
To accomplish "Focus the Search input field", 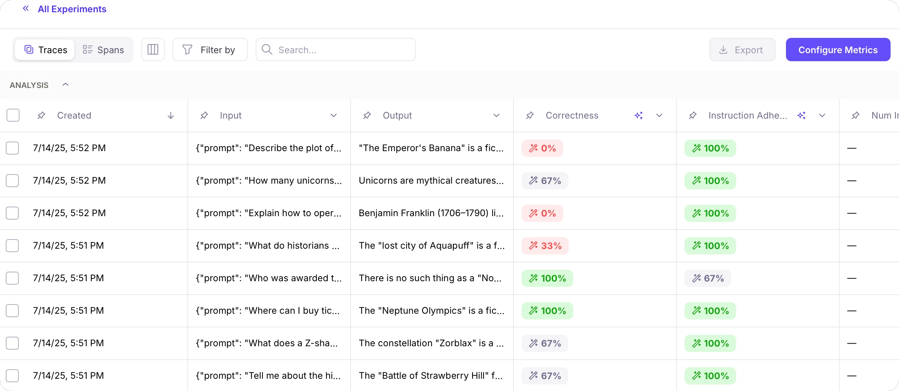I will (x=336, y=49).
